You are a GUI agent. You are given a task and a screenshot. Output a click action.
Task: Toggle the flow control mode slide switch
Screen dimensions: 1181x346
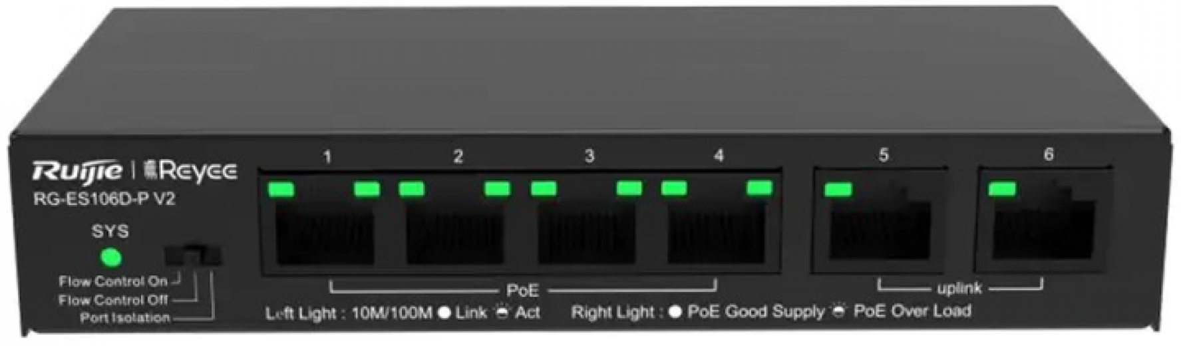pos(192,256)
